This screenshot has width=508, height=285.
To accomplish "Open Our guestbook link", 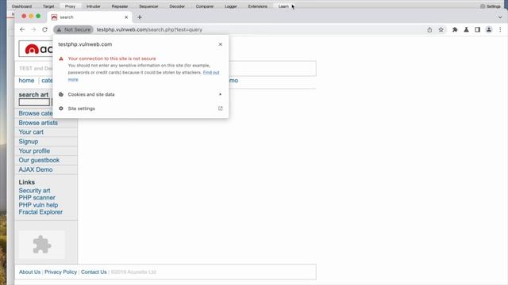I will [x=39, y=160].
